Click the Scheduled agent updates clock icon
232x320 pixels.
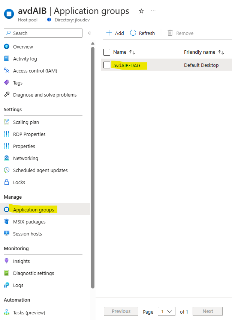6,170
